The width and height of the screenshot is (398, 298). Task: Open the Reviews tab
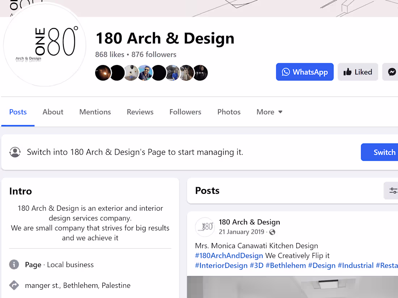pos(140,112)
